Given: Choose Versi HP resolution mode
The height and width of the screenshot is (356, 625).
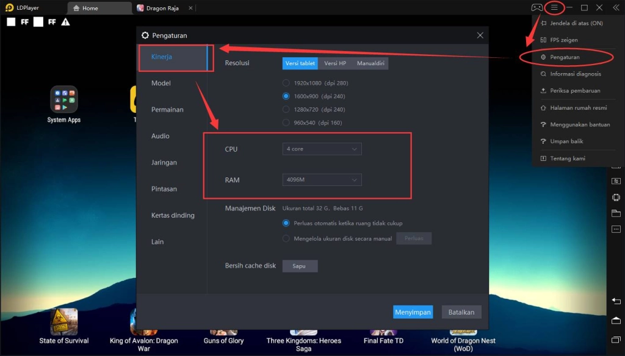Looking at the screenshot, I should pos(335,63).
